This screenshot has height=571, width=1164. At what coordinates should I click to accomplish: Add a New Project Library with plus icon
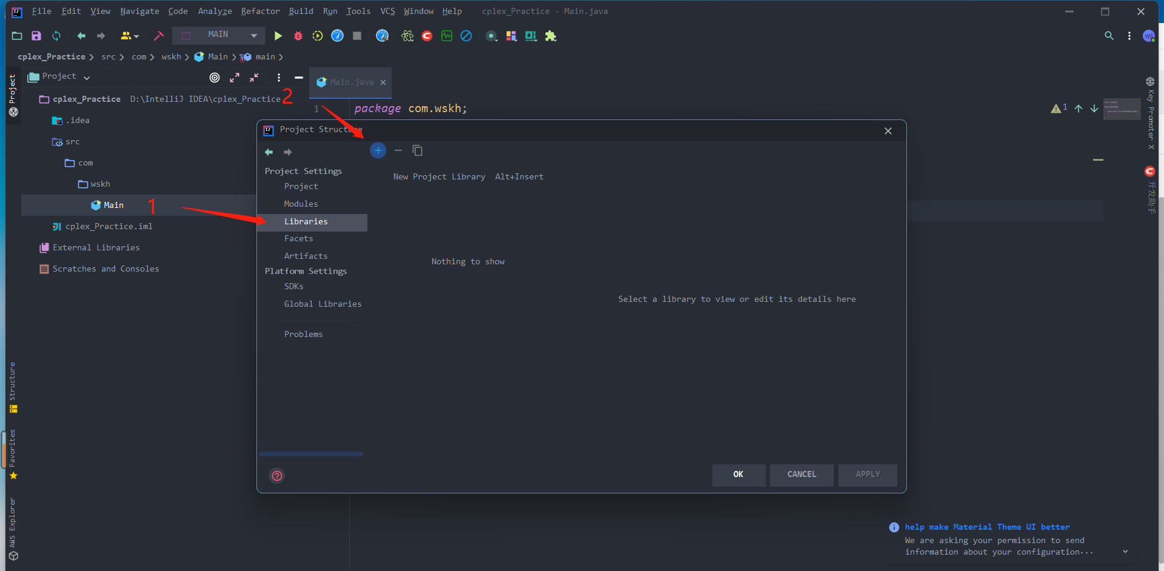click(x=378, y=150)
